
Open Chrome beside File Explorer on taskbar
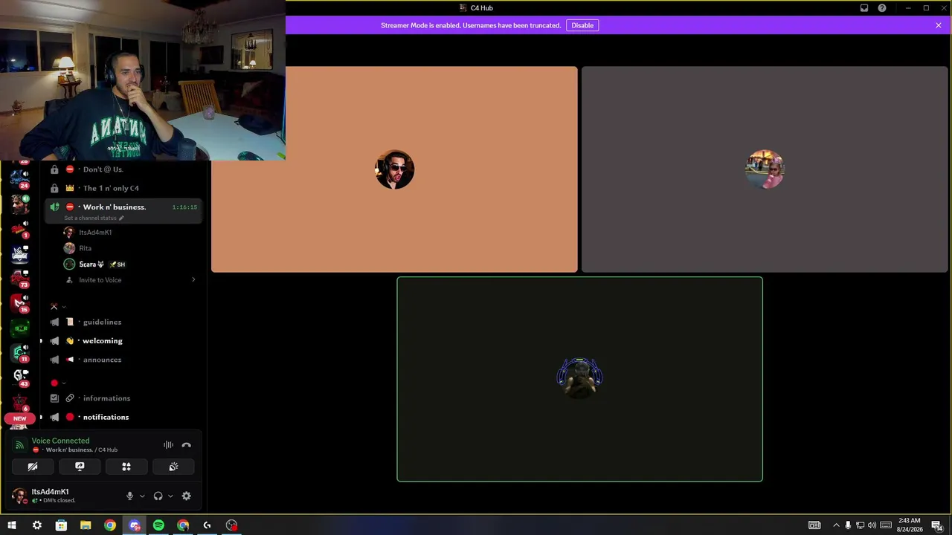[x=110, y=525]
